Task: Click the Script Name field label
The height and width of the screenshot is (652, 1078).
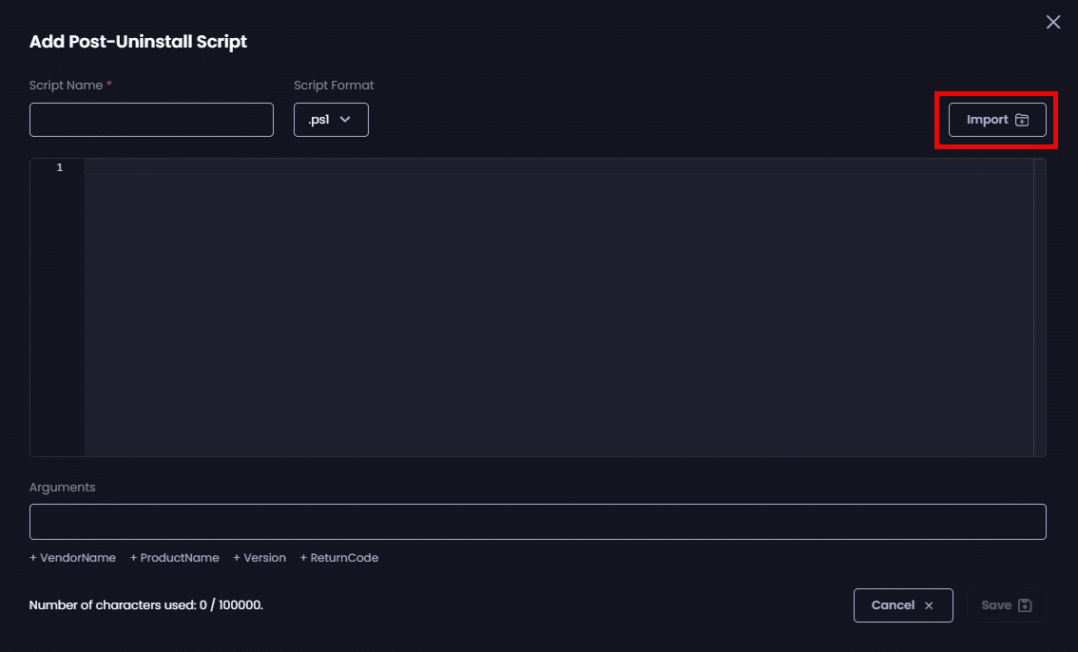Action: pyautogui.click(x=66, y=86)
